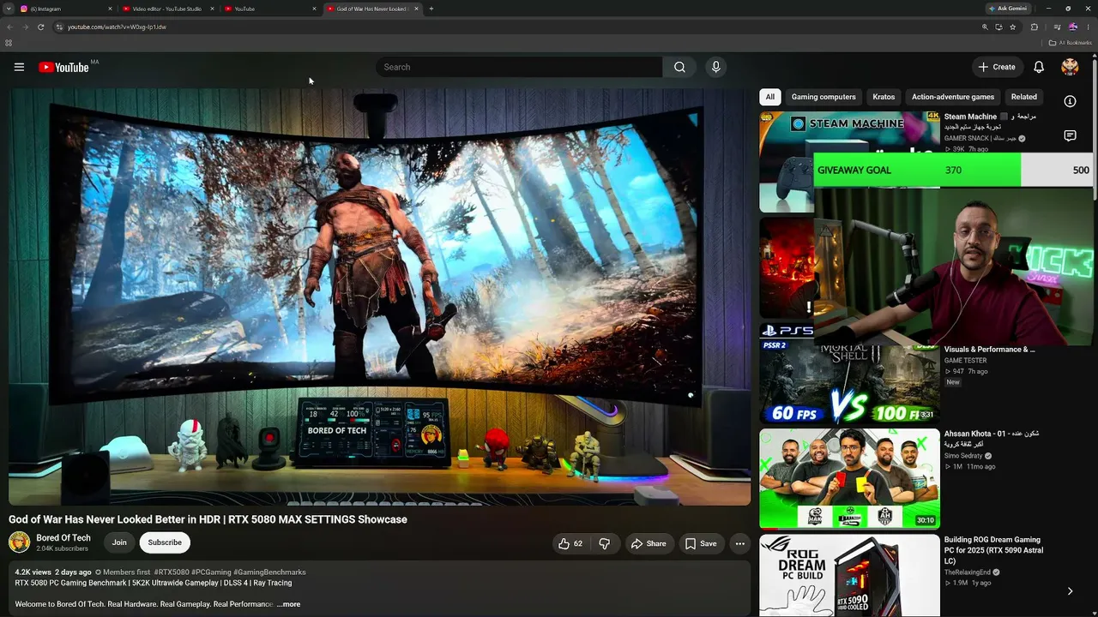Open the chat panel icon below info
Image resolution: width=1098 pixels, height=617 pixels.
coord(1070,135)
